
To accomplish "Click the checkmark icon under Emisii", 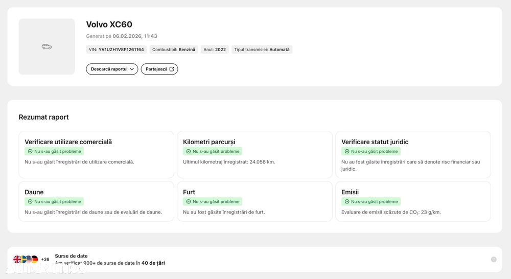I will [x=347, y=201].
